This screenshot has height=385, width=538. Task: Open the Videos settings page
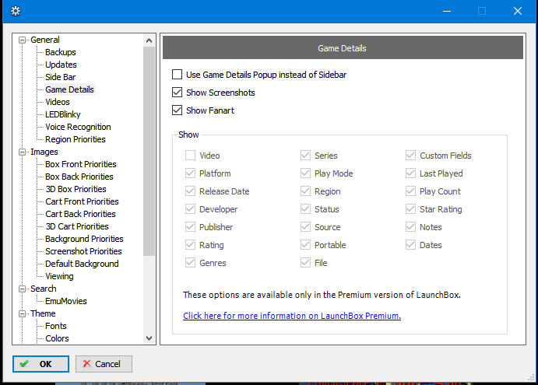pos(58,102)
